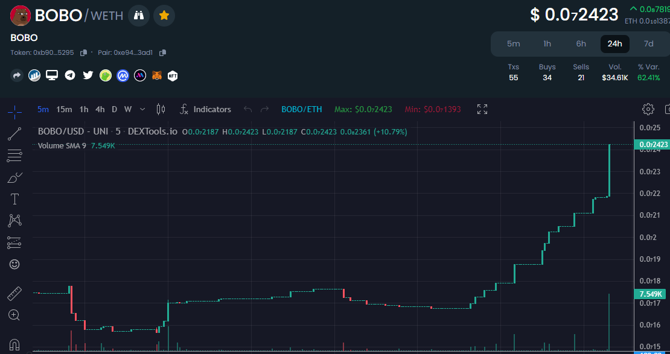The image size is (670, 354).
Task: Set chart interval to 4h
Action: click(100, 109)
